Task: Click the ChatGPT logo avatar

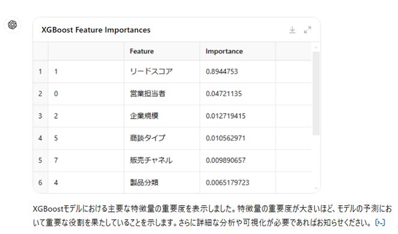Action: (13, 25)
